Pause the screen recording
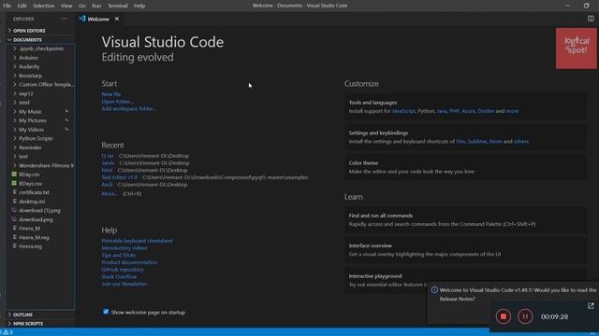Screen dimensions: 599x336 coord(525,316)
